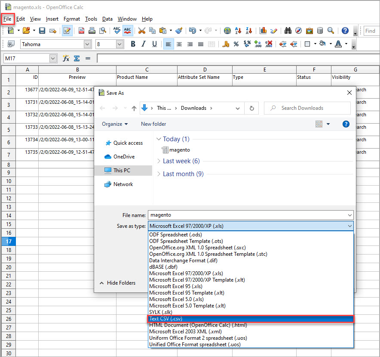The image size is (380, 357).
Task: Apply Currency number format icon
Action: click(226, 44)
